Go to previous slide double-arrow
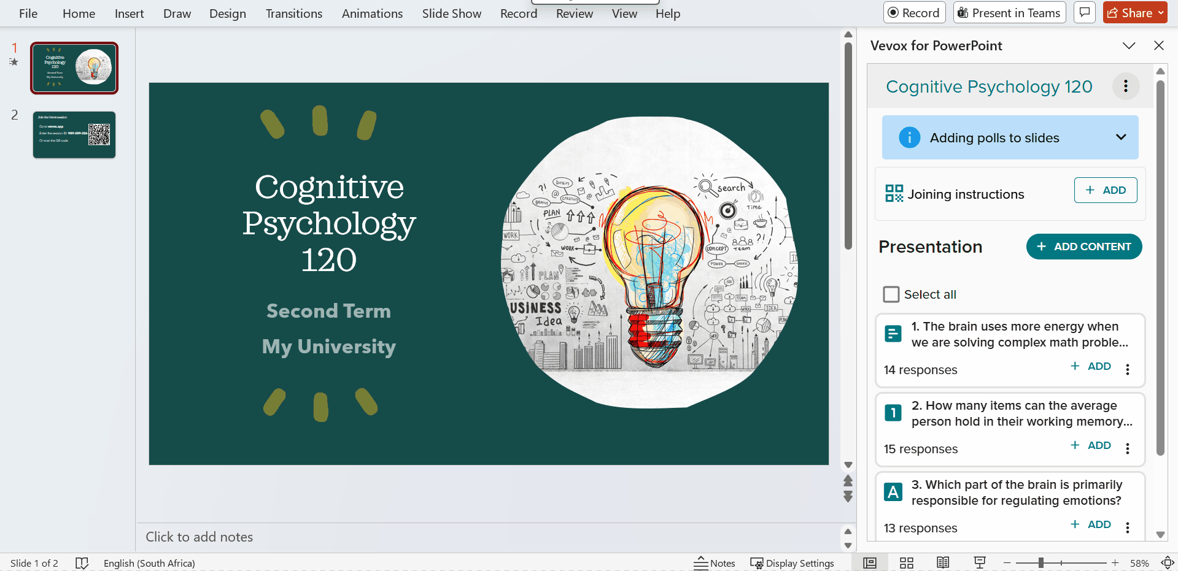This screenshot has width=1178, height=571. pos(848,481)
